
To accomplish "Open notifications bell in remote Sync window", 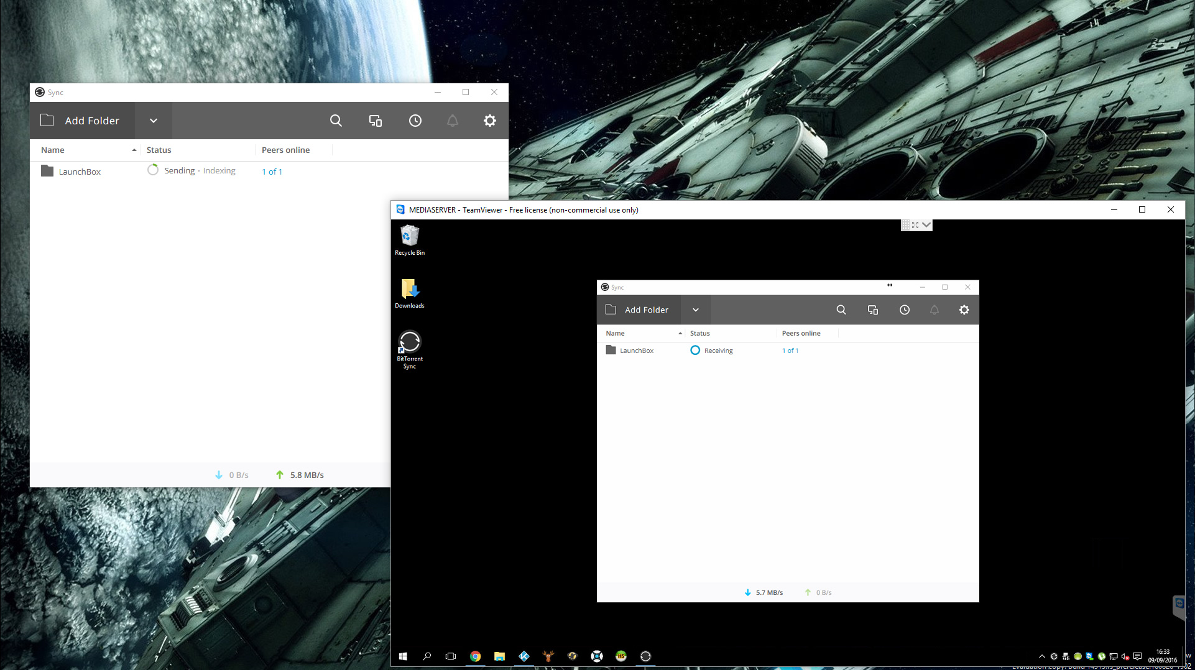I will point(934,310).
